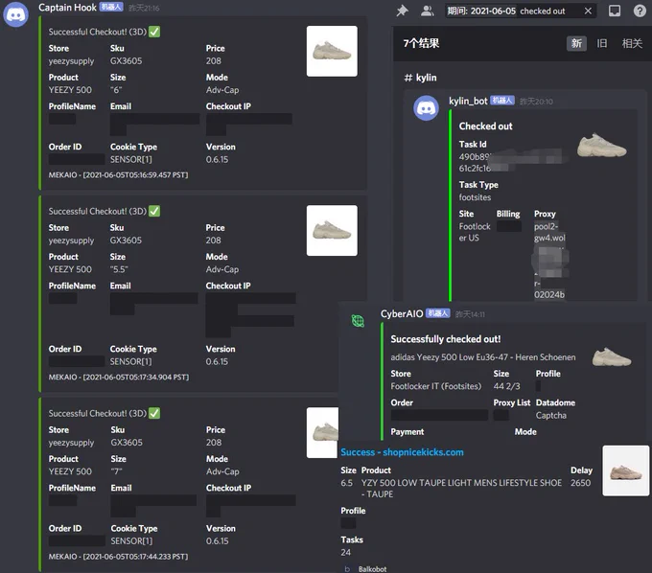This screenshot has width=652, height=573.
Task: Click kylin_bot avatar
Action: tap(426, 108)
